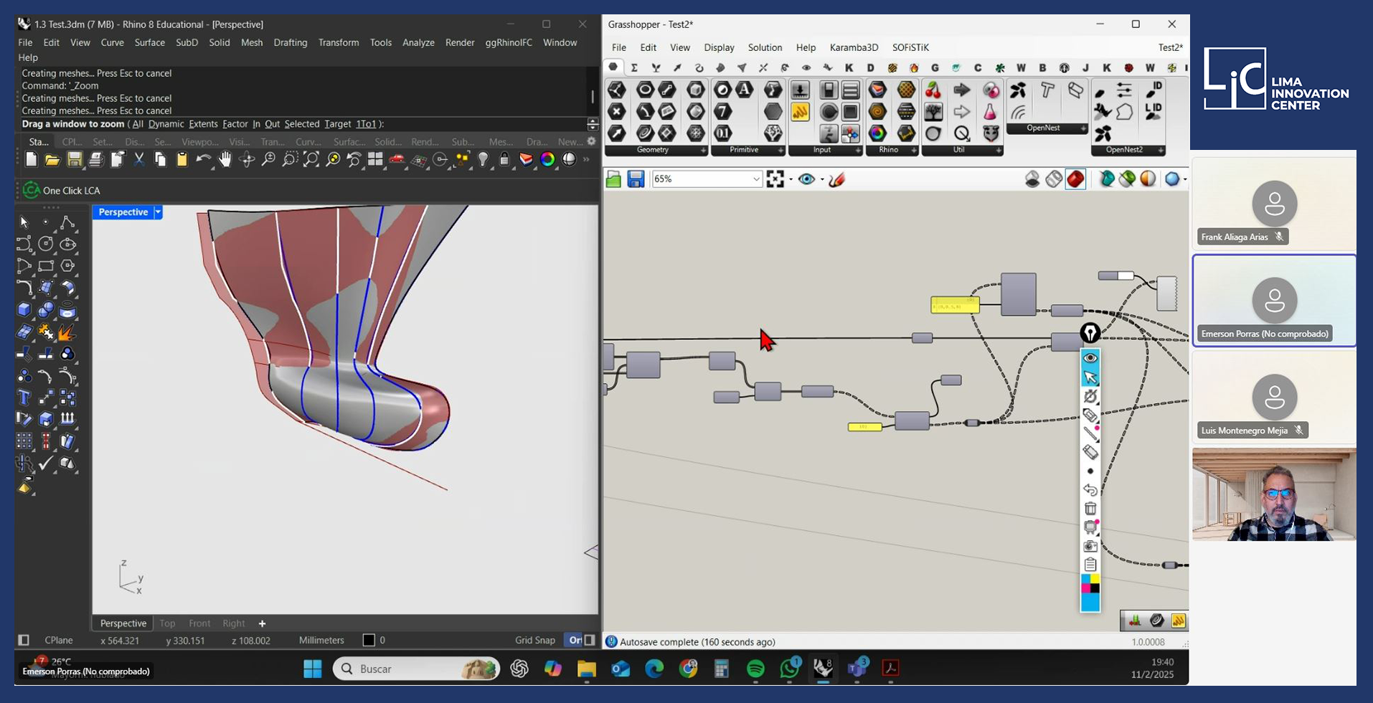1373x703 pixels.
Task: Click the Grasshopper sketch pencil icon
Action: (x=836, y=179)
